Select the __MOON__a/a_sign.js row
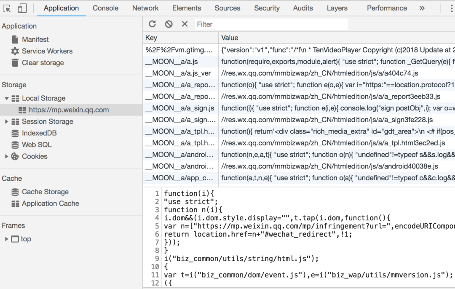455x289 pixels. (x=180, y=108)
